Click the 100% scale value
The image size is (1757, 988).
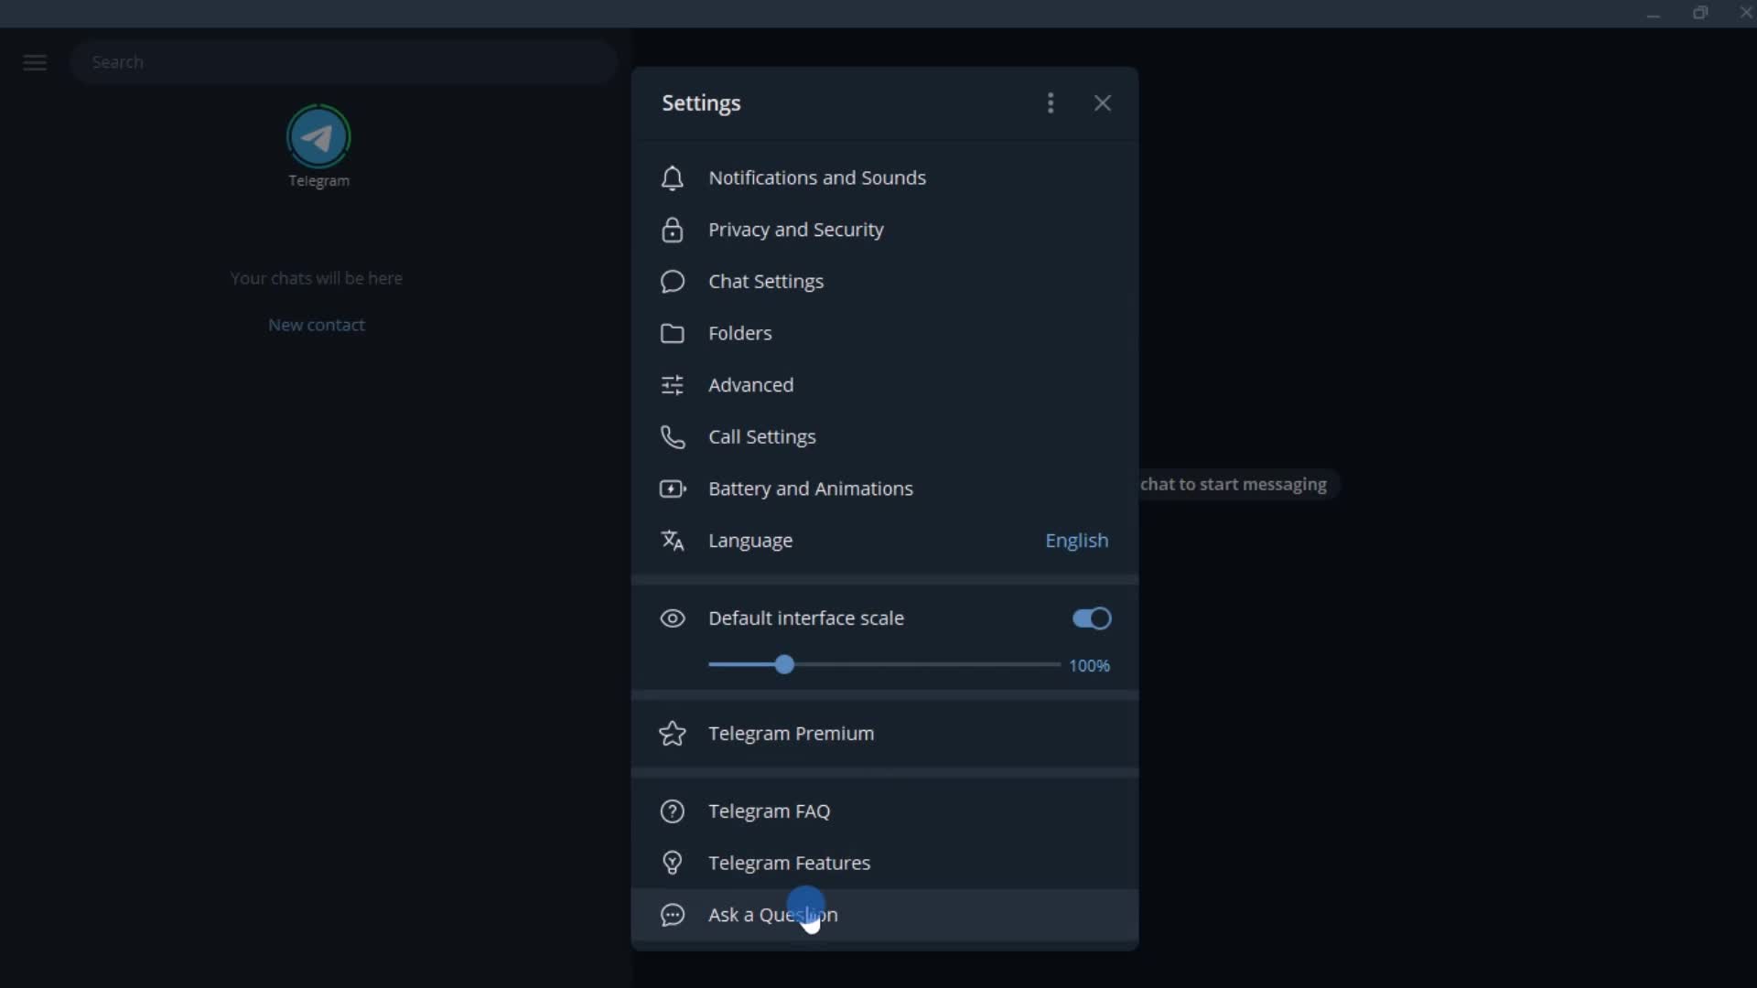(1089, 666)
